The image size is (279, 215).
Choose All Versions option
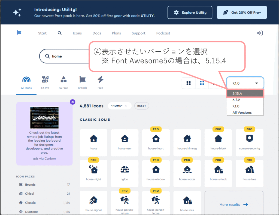pyautogui.click(x=242, y=113)
